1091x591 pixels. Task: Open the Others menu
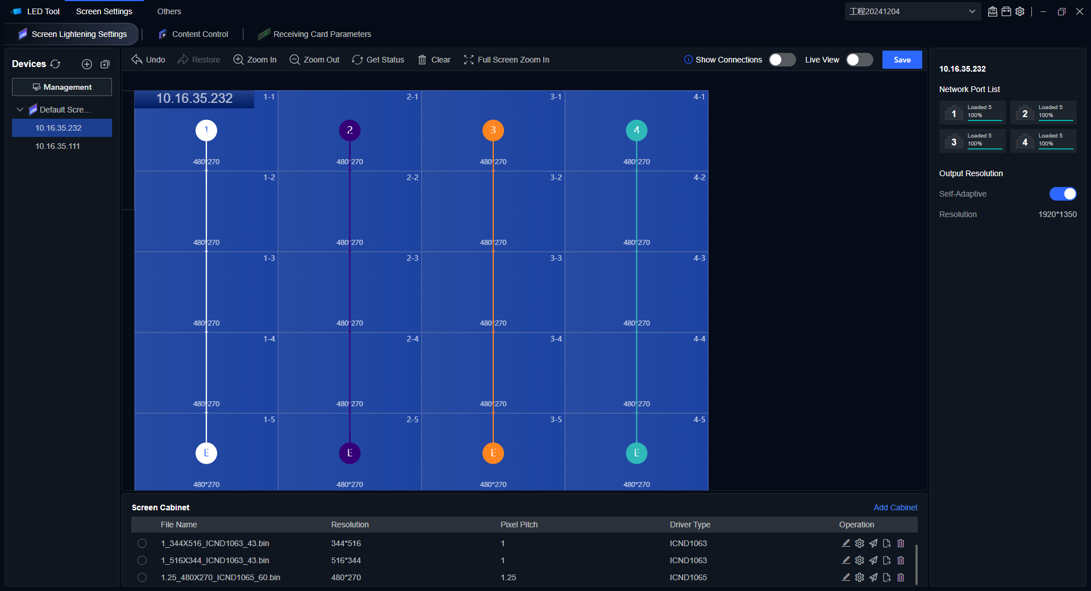[x=169, y=11]
